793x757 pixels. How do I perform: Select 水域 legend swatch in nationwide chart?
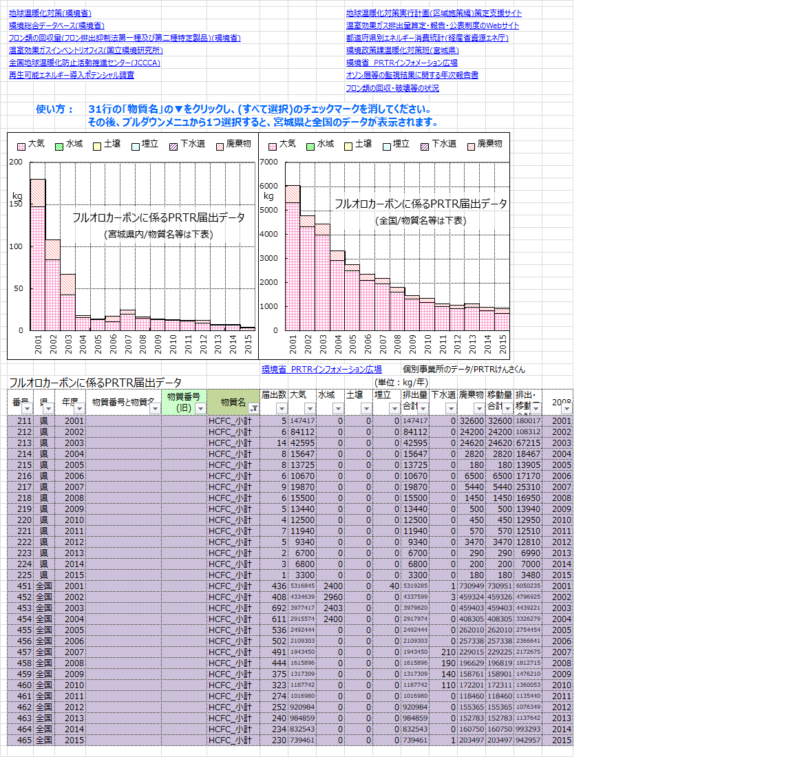(x=310, y=147)
